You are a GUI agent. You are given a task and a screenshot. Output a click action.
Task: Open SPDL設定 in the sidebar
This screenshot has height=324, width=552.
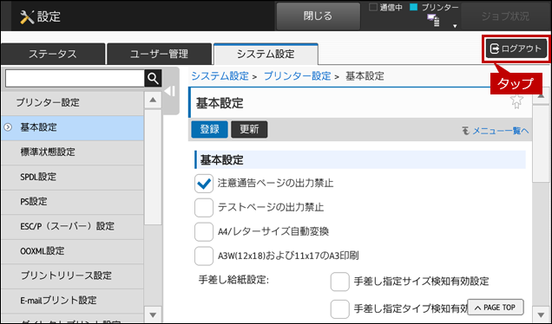pos(72,177)
